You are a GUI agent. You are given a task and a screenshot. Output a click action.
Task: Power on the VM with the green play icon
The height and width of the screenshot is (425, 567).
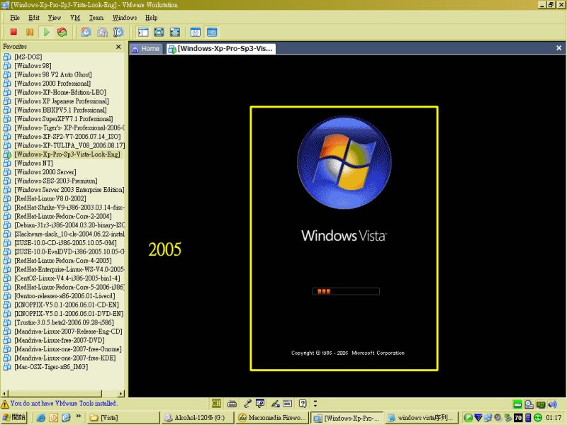[46, 32]
